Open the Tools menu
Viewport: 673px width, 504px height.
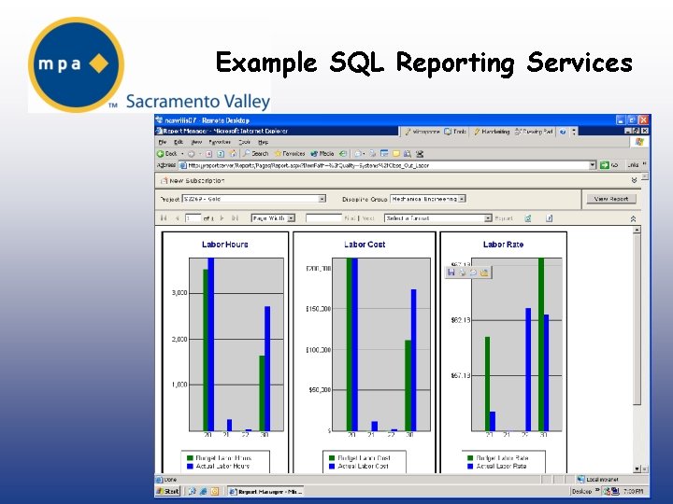click(244, 142)
